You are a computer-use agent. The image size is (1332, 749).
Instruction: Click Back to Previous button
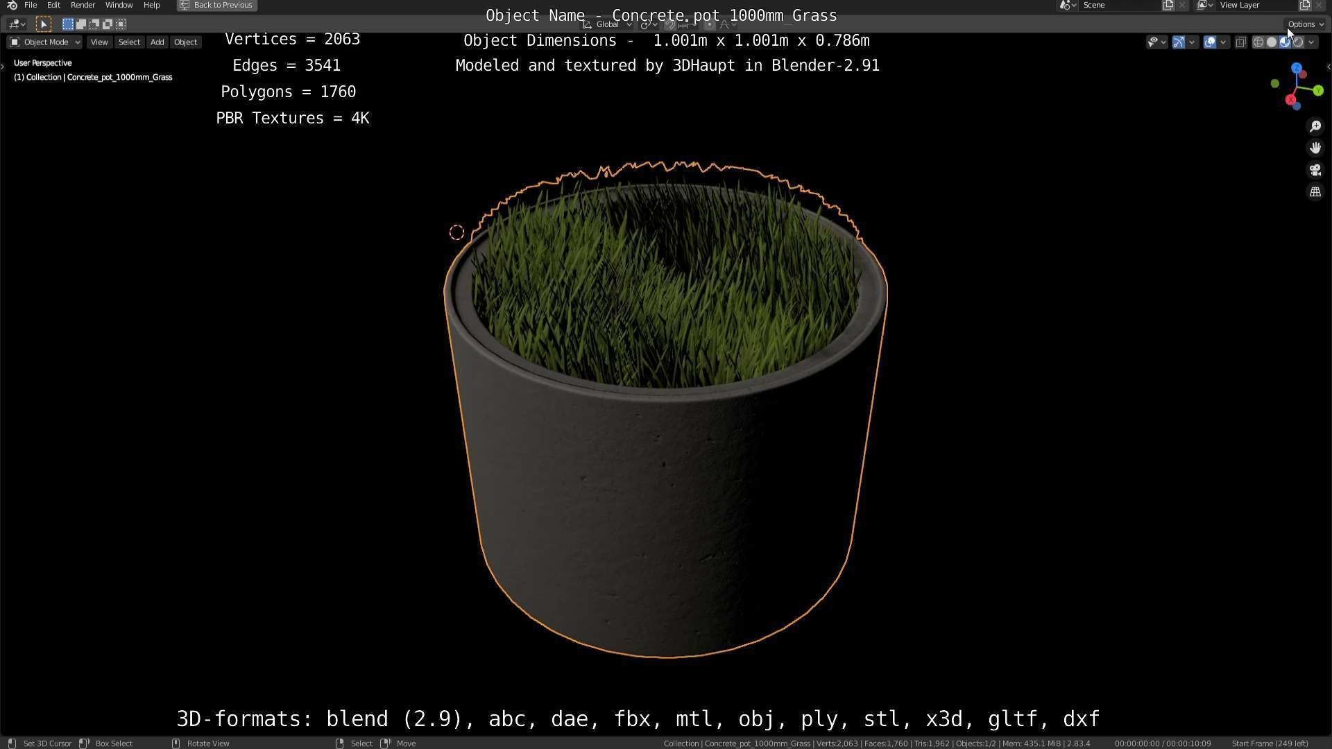(216, 5)
